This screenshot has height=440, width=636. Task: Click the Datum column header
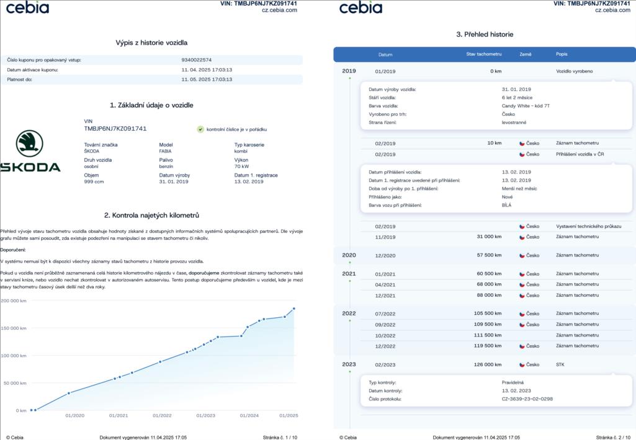coord(385,55)
